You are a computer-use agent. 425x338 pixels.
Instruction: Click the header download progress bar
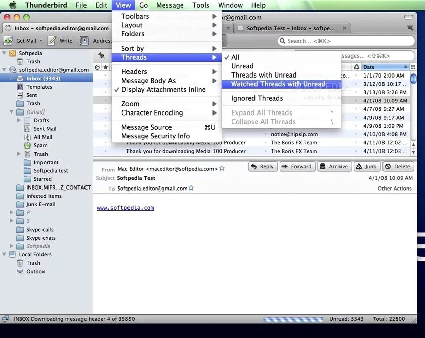[x=293, y=319]
